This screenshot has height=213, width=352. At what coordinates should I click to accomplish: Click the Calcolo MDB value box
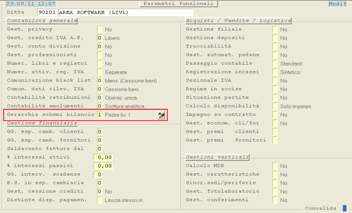[275, 166]
